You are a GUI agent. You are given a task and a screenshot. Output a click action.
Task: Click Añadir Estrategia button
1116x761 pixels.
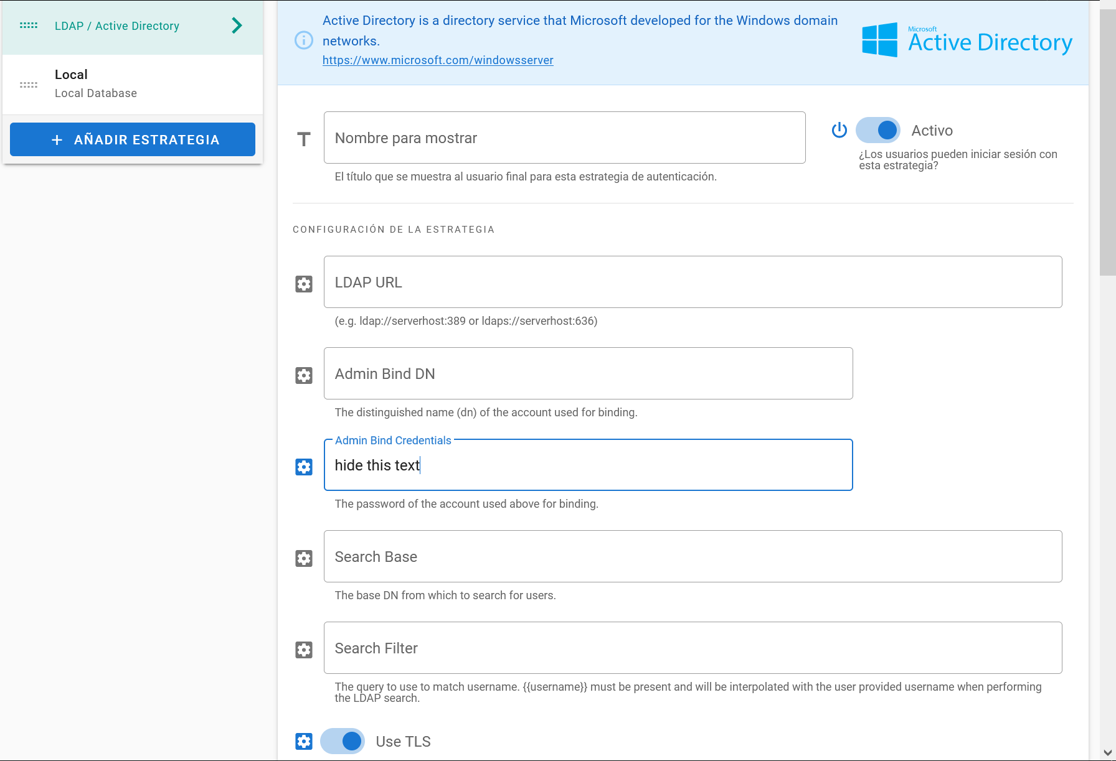pyautogui.click(x=133, y=139)
